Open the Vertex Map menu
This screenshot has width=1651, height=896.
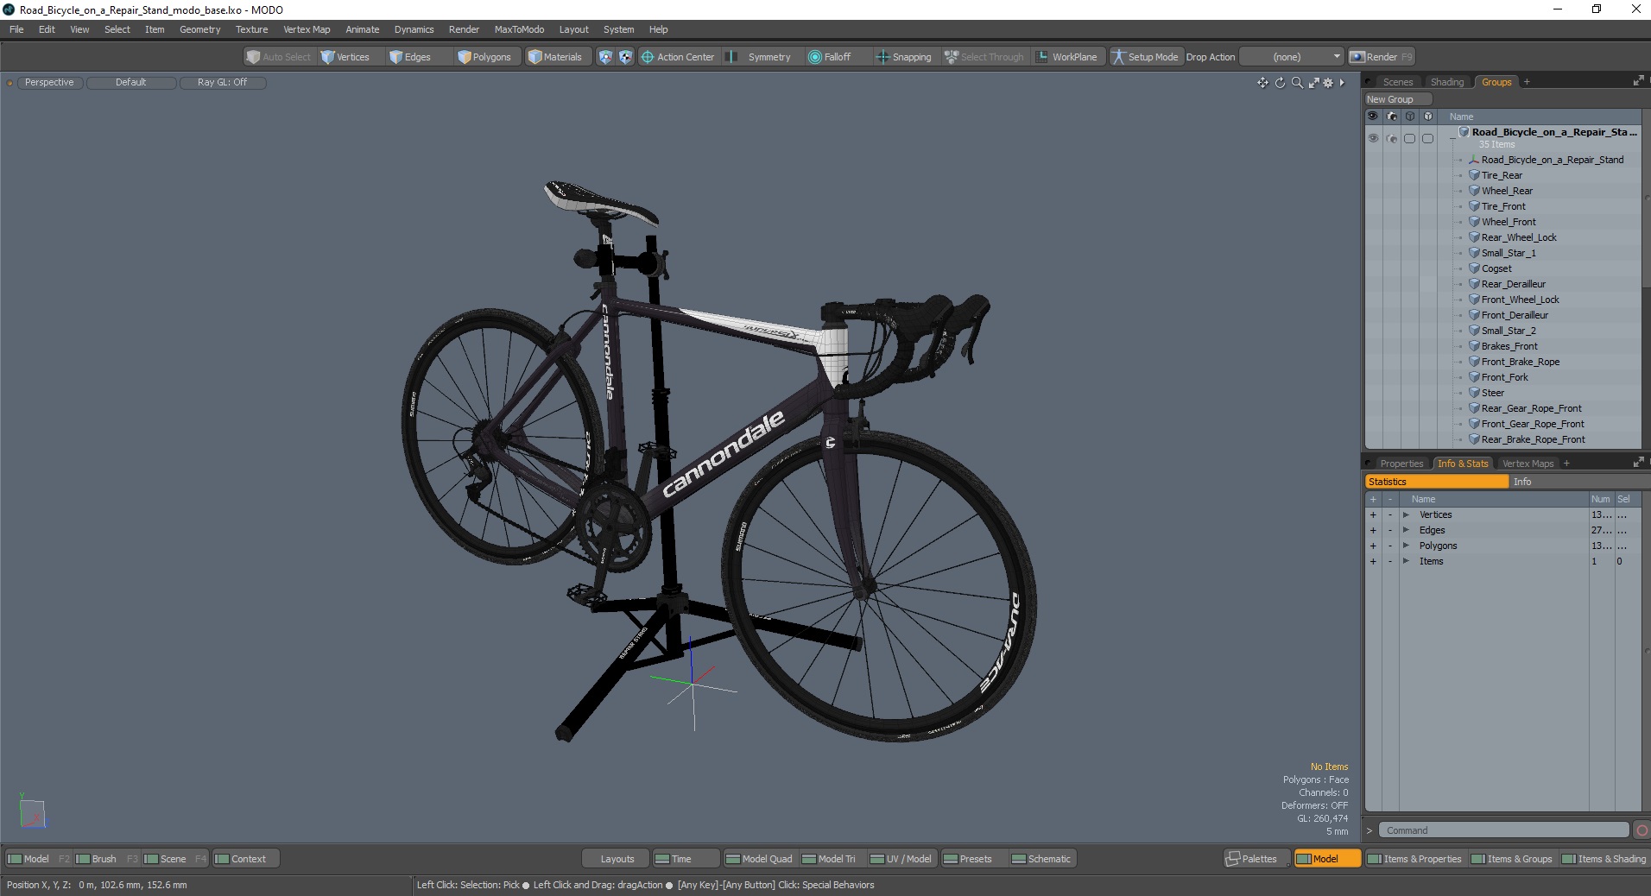pos(307,29)
